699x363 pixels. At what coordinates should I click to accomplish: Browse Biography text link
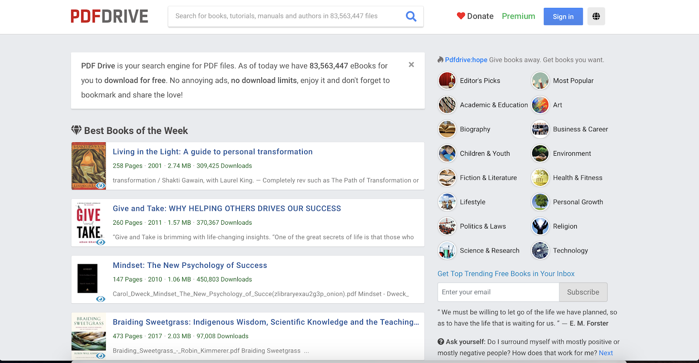tap(475, 129)
